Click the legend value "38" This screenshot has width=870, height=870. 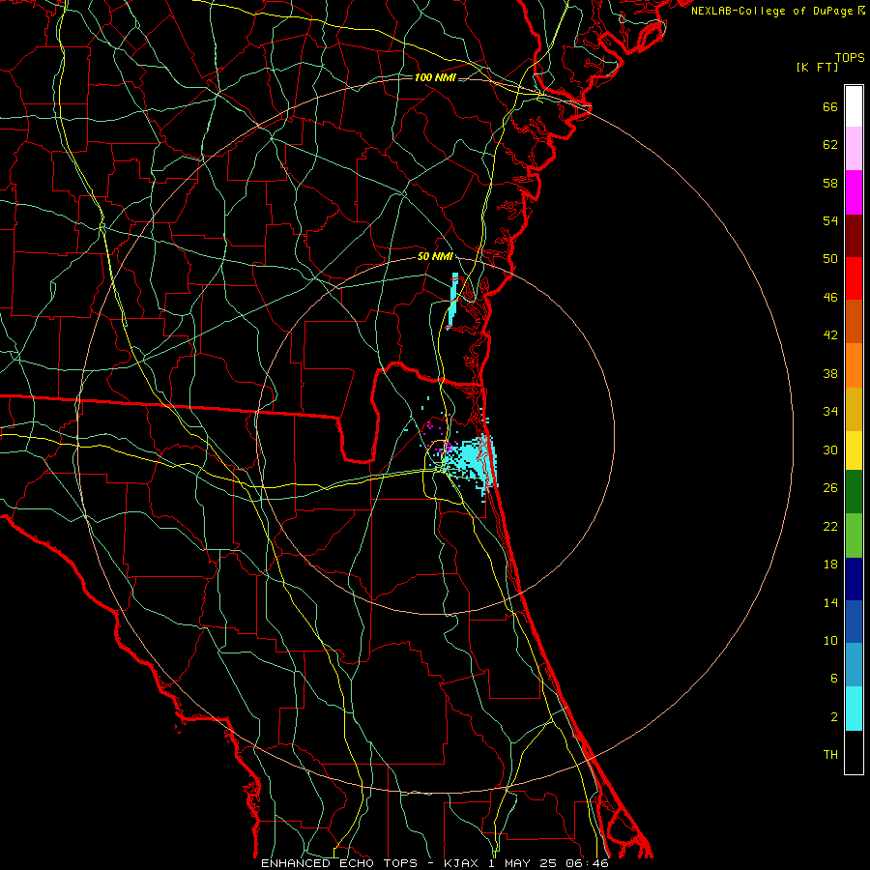830,373
